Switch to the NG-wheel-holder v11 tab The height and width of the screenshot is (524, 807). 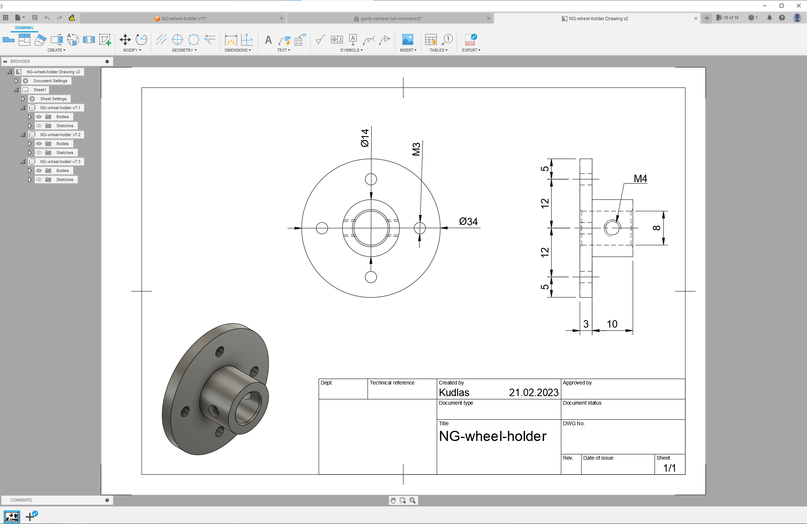click(183, 18)
